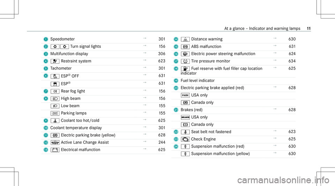Viewport: 335px width, 186px height.
Task: Click the Fuel reserve pump icon
Action: (185, 69)
